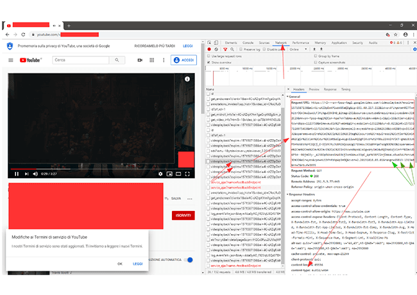The height and width of the screenshot is (295, 417).
Task: Switch to Performance tab
Action: coord(301,42)
